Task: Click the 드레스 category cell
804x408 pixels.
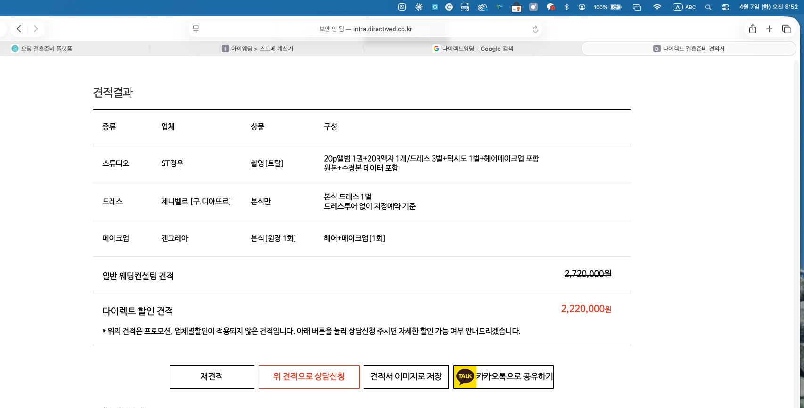Action: (x=112, y=202)
